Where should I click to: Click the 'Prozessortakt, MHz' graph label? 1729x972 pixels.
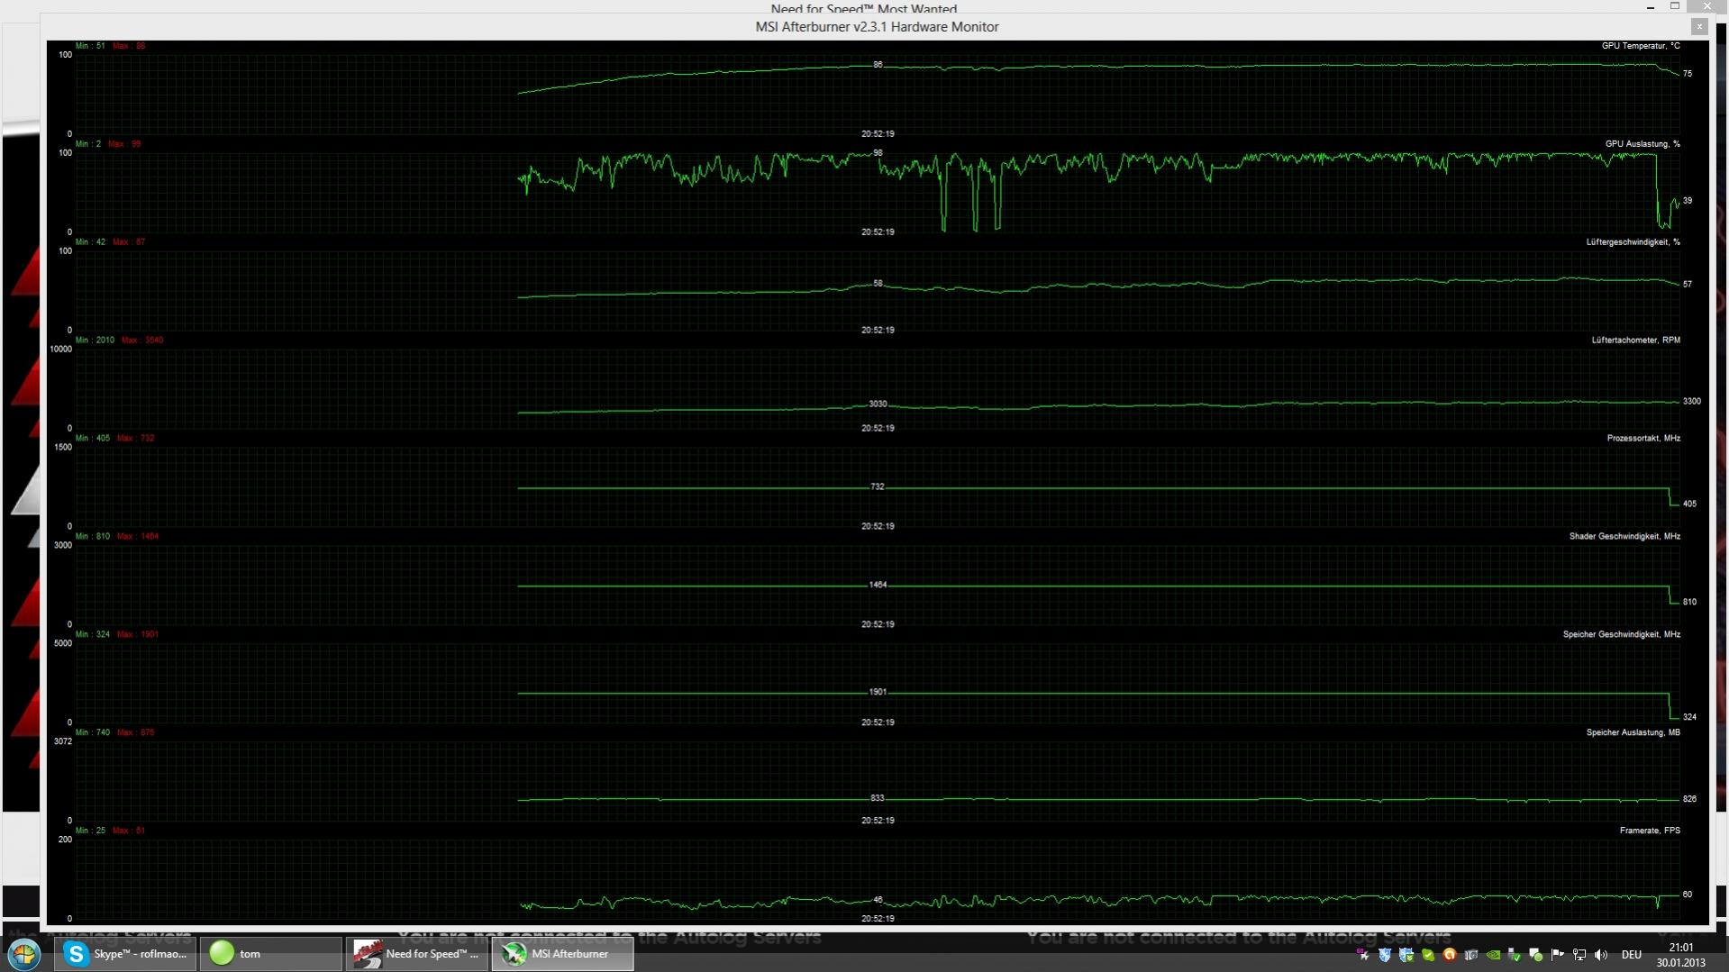(1643, 439)
